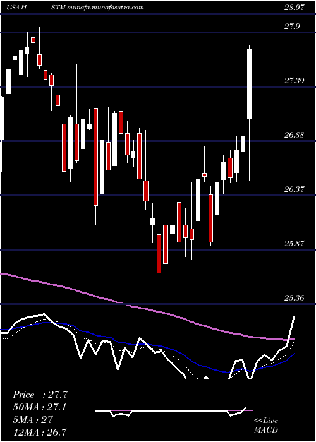This screenshot has width=316, height=442.
Task: Click the 12MA : 26.7 readout
Action: (40, 432)
